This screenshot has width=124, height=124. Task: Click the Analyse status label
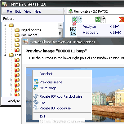pos(14,101)
